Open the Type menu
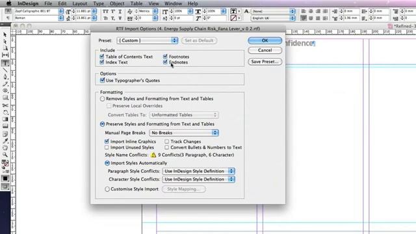This screenshot has height=234, width=416. tap(98, 4)
